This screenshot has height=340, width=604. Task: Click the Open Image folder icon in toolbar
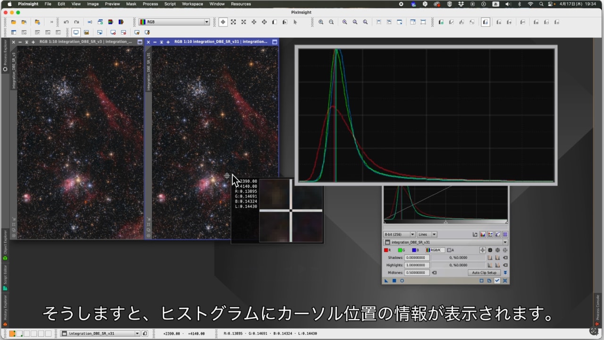(13, 22)
